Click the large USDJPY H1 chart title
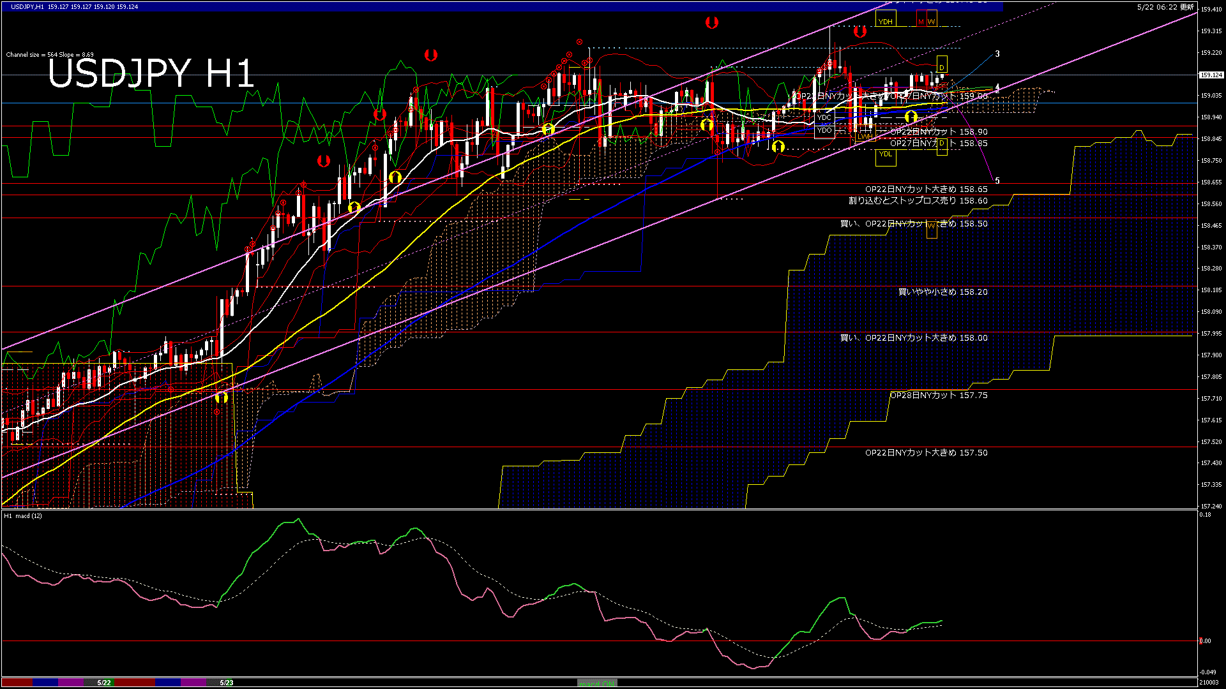Viewport: 1226px width, 689px height. [x=151, y=73]
